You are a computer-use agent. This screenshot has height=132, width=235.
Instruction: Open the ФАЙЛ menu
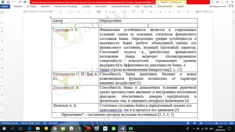[x=5, y=6]
